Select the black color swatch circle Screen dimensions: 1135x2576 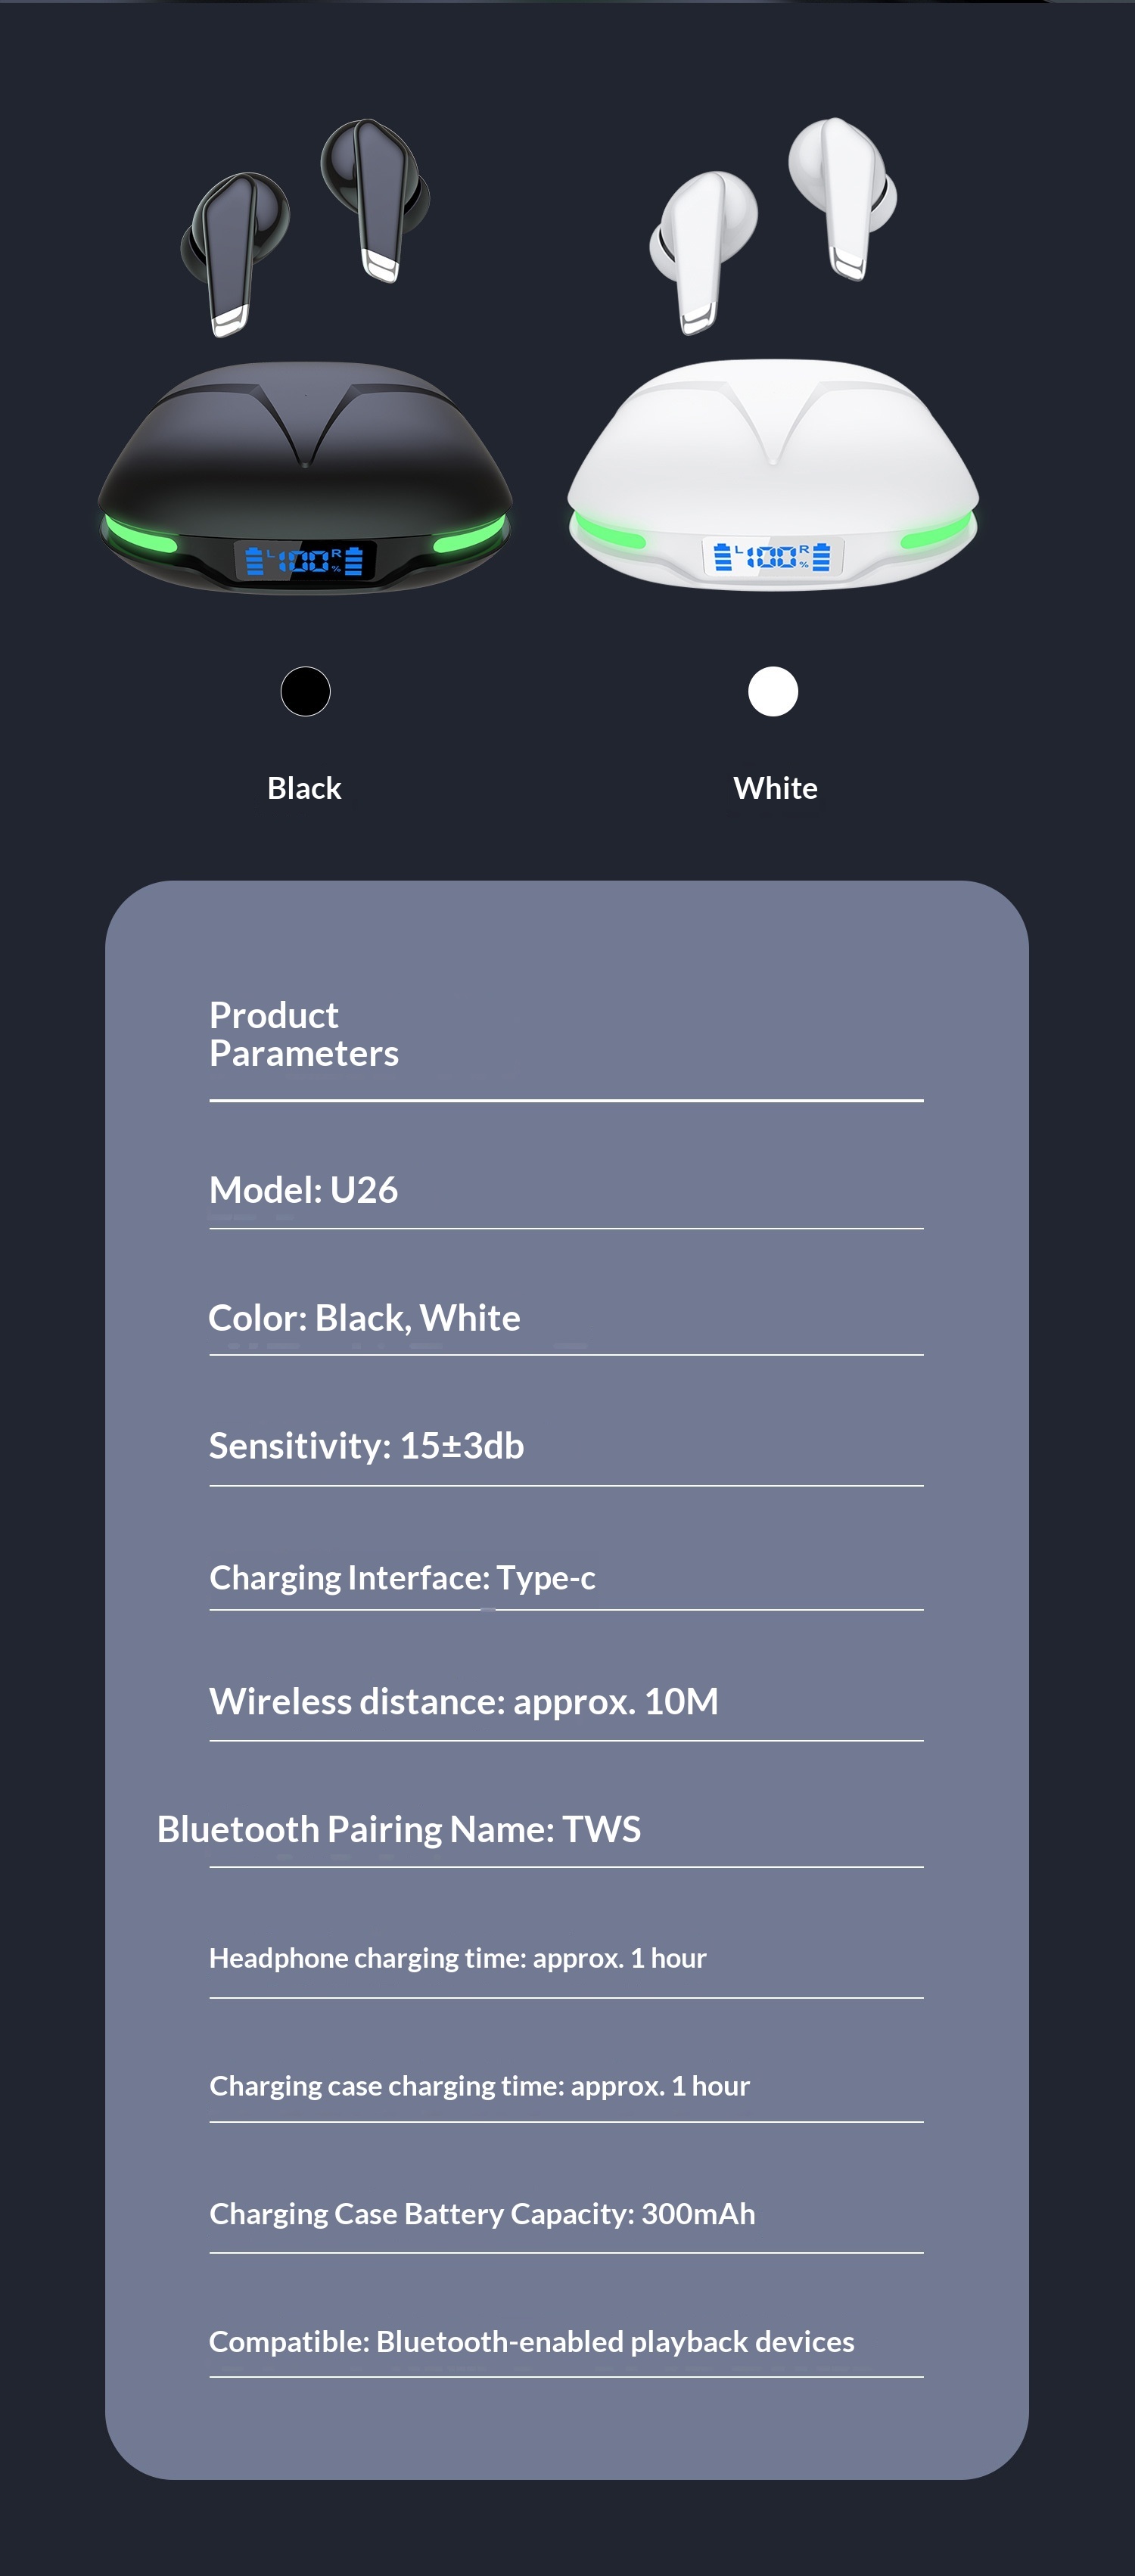305,691
